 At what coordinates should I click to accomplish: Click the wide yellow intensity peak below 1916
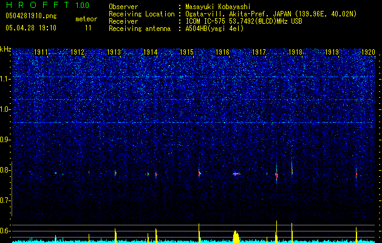click(236, 236)
